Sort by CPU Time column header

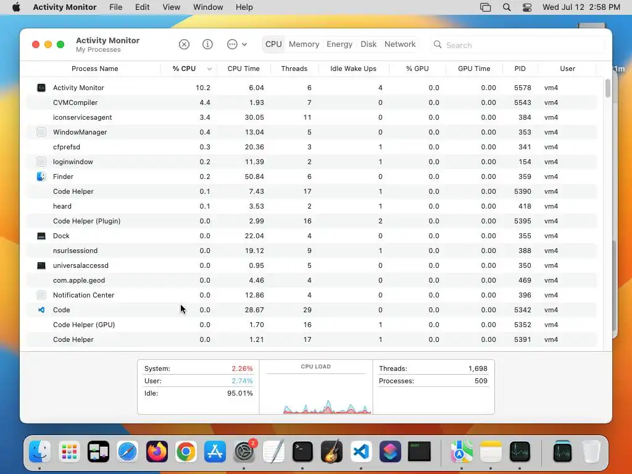coord(243,69)
